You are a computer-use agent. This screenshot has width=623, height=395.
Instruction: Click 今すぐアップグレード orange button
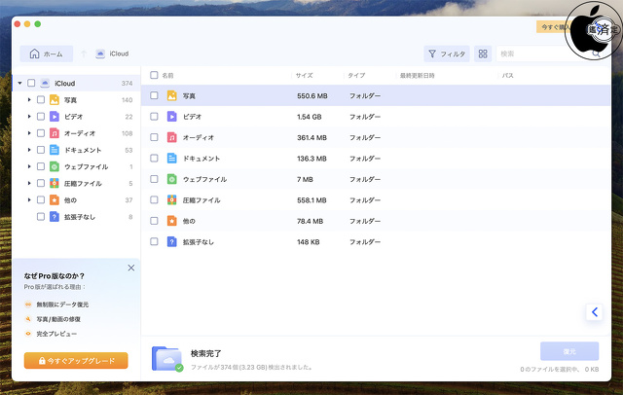pos(76,361)
